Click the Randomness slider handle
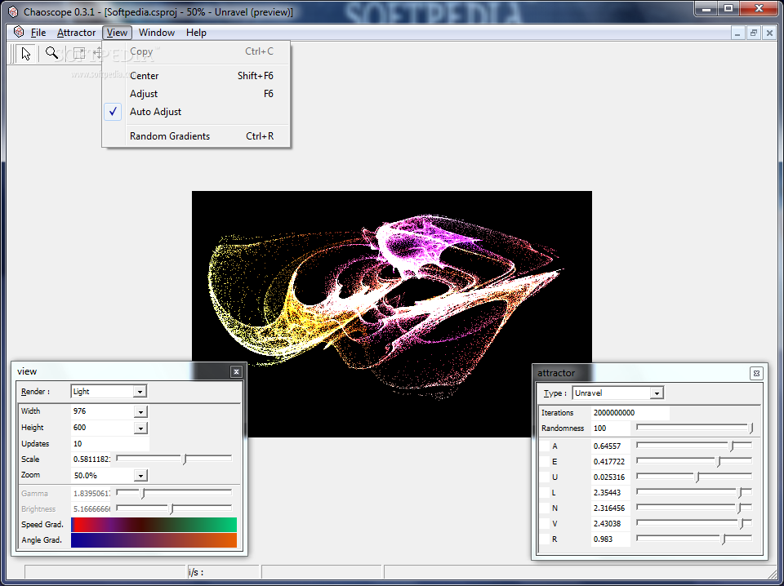Viewport: 784px width, 586px height. [751, 428]
